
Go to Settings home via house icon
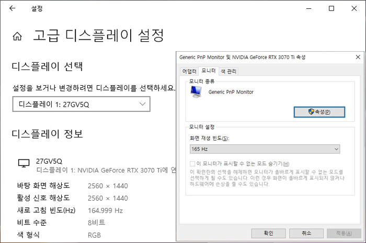(x=17, y=37)
